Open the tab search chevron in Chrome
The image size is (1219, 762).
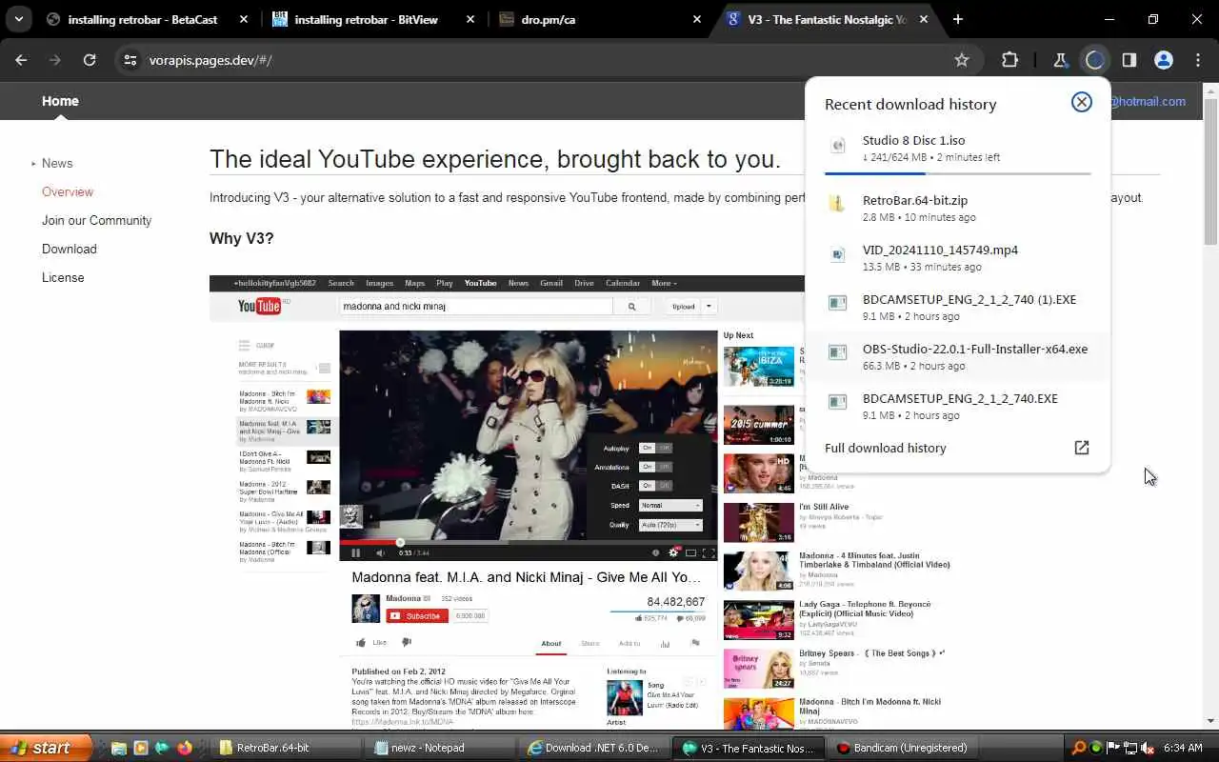point(19,19)
